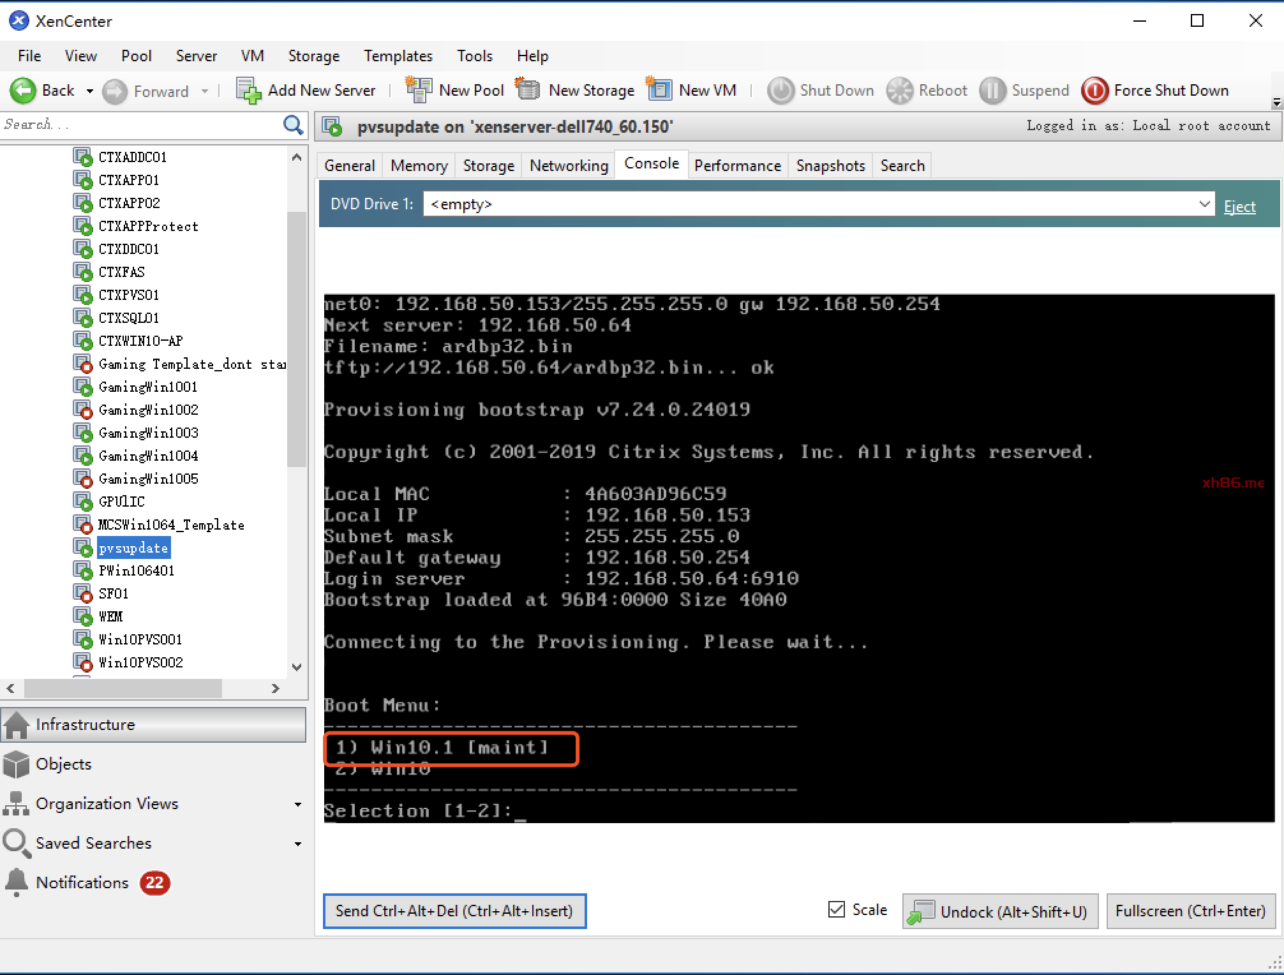This screenshot has height=975, width=1284.
Task: Click Undock console button
Action: [1000, 911]
